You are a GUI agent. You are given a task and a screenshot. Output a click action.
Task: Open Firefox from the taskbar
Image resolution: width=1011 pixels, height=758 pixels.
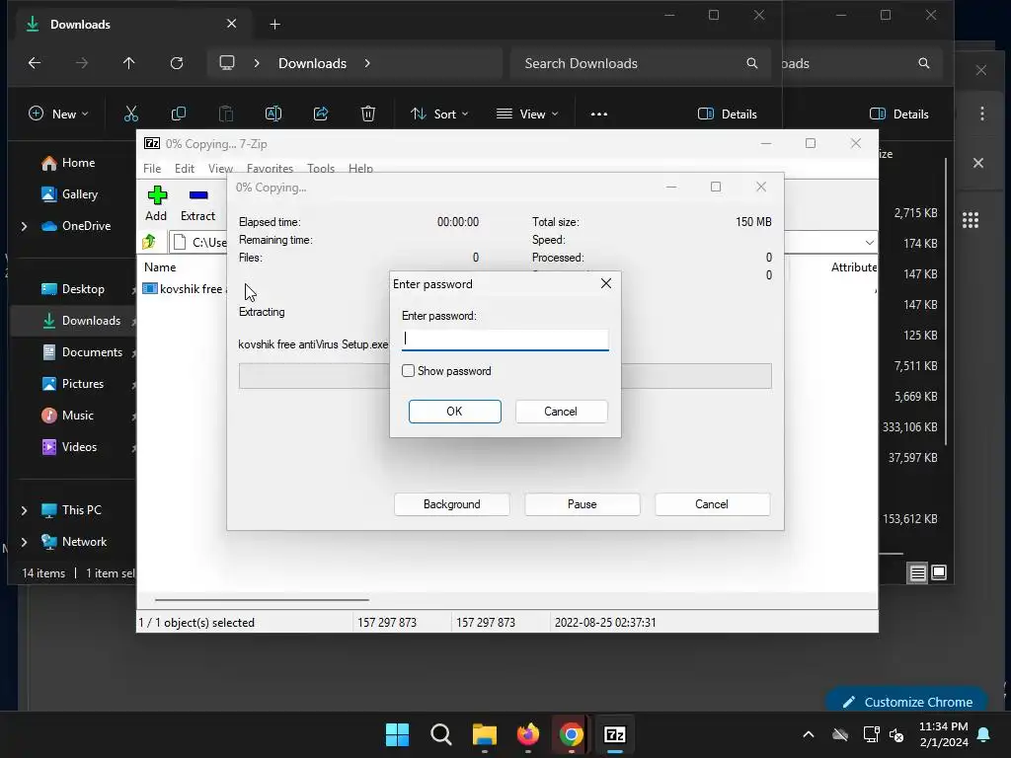click(528, 734)
